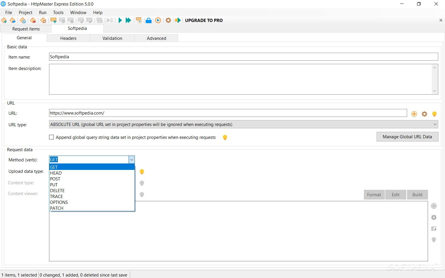This screenshot has width=445, height=278.
Task: Click UPGRADE TO PRO link
Action: 204,21
